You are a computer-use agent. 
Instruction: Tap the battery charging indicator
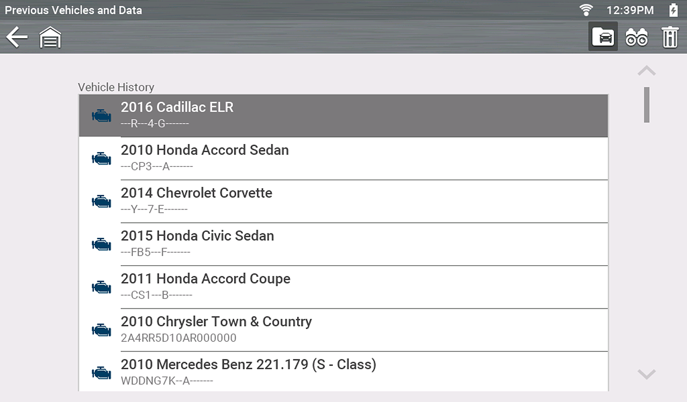pos(673,10)
